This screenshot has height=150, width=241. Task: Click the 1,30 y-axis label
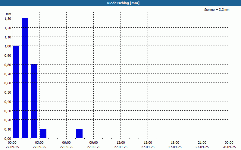pos(8,19)
